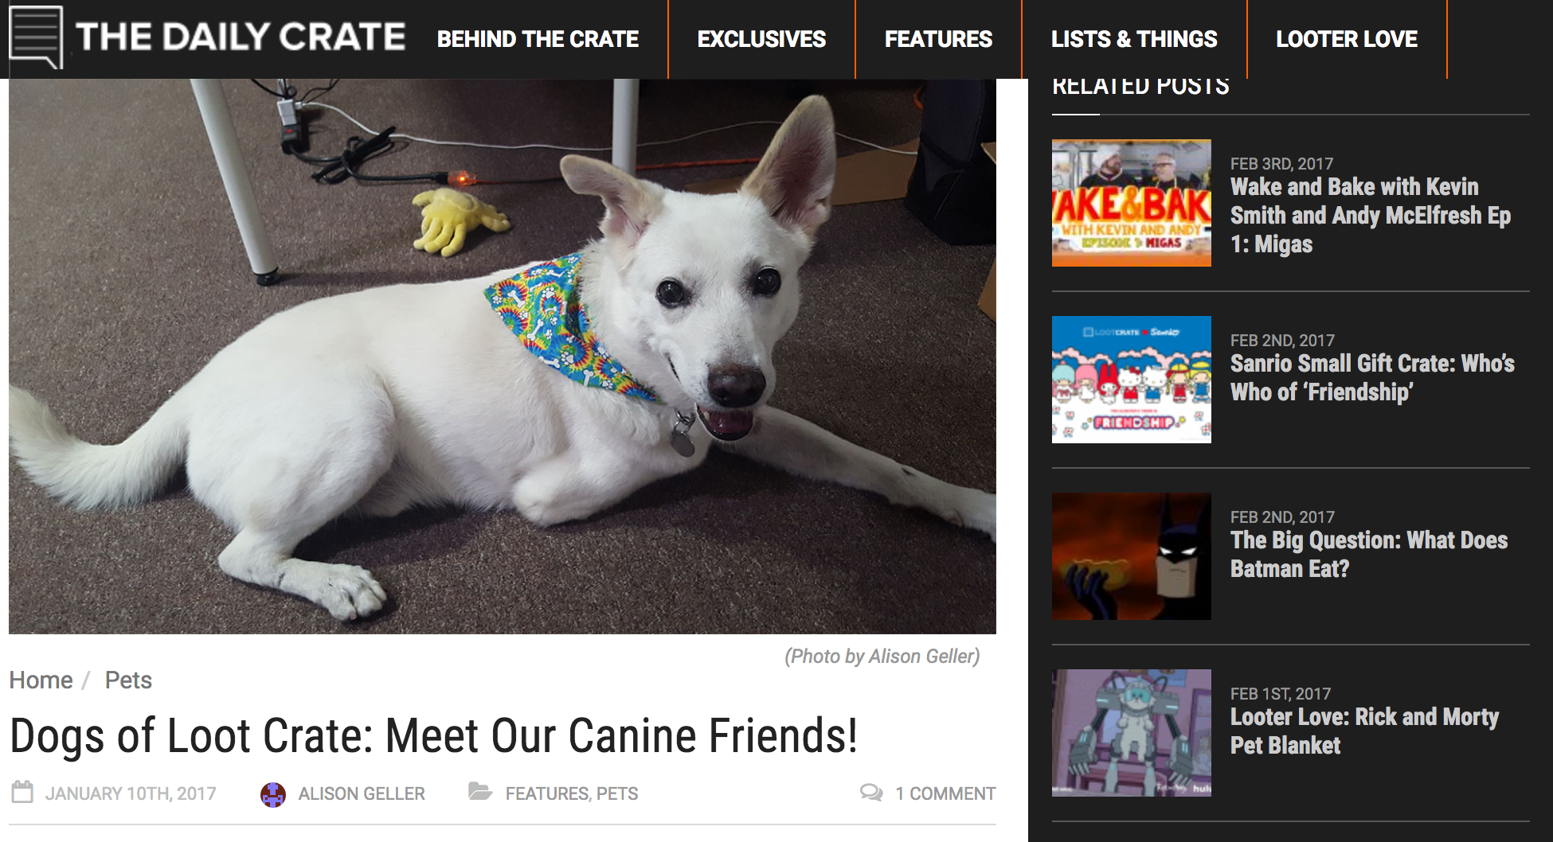Follow the Home breadcrumb link
This screenshot has height=842, width=1553.
[41, 680]
